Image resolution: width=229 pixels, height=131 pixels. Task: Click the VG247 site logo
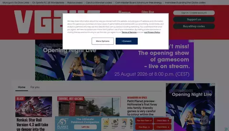coord(39,22)
